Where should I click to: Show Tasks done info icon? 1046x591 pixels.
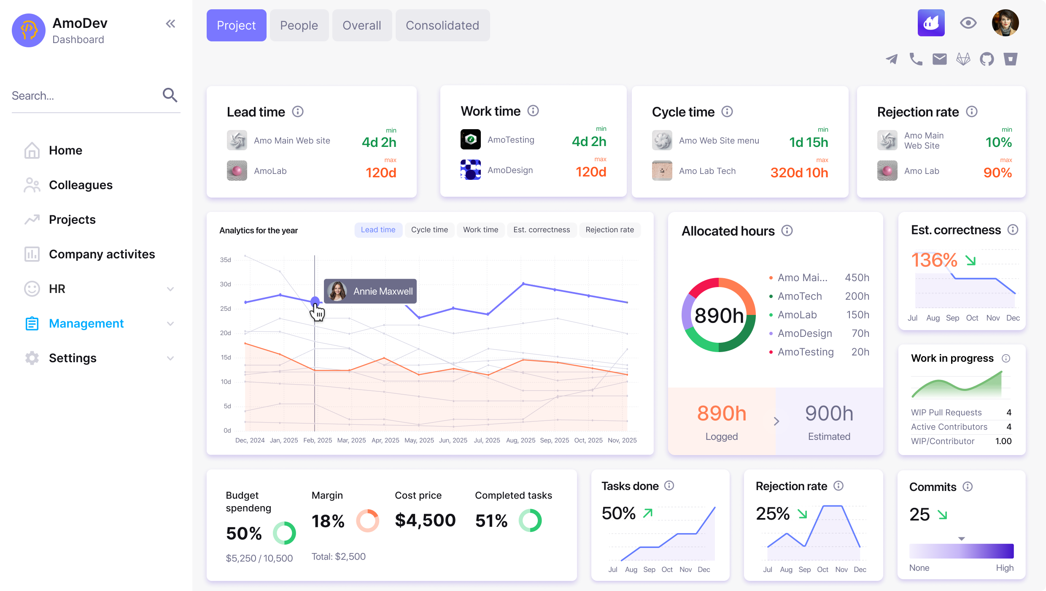pos(669,485)
